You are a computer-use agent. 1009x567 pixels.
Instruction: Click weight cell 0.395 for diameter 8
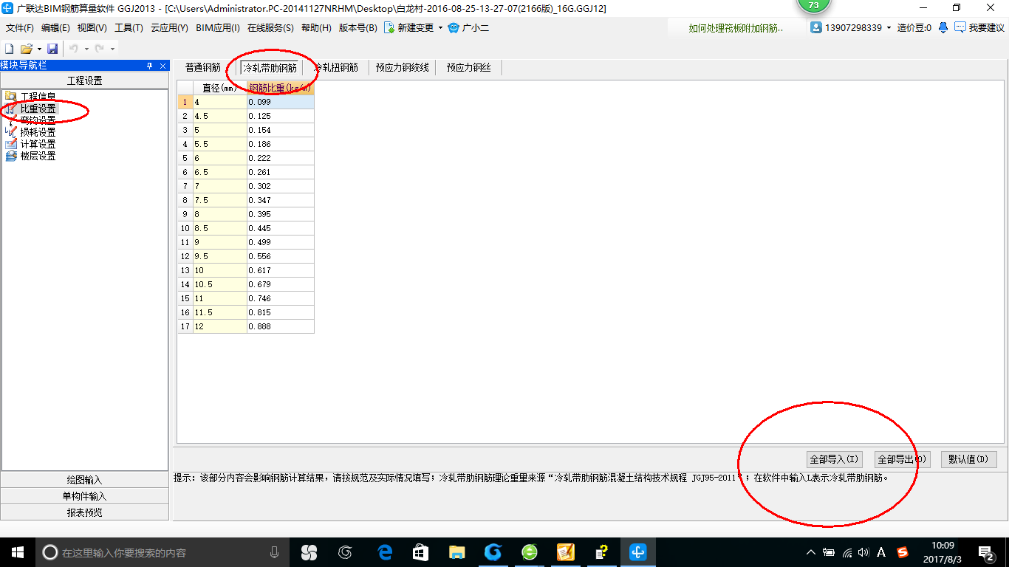coord(281,214)
